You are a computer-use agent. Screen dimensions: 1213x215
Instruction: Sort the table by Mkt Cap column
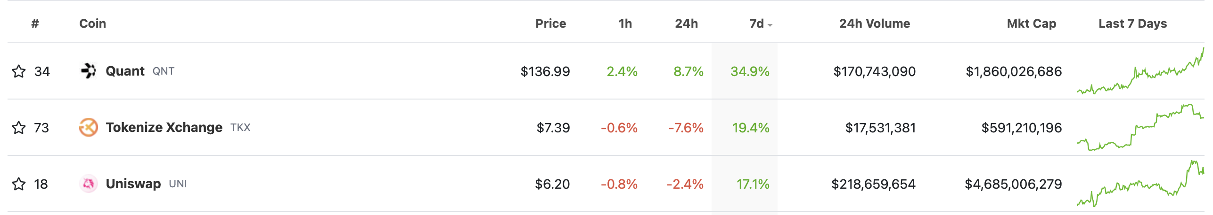click(x=1032, y=23)
